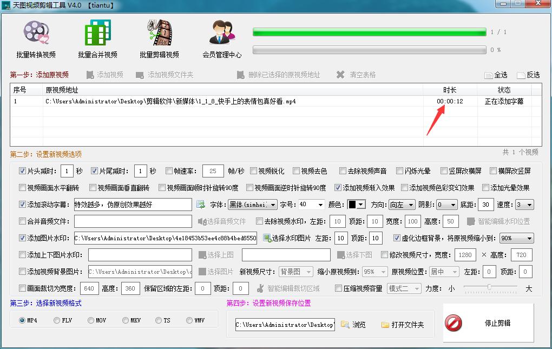This screenshot has width=552, height=349.
Task: Click the 打开文件夹 button text
Action: point(408,324)
